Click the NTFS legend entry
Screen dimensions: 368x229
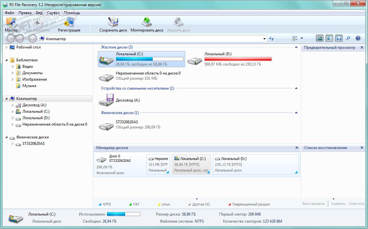point(105,204)
